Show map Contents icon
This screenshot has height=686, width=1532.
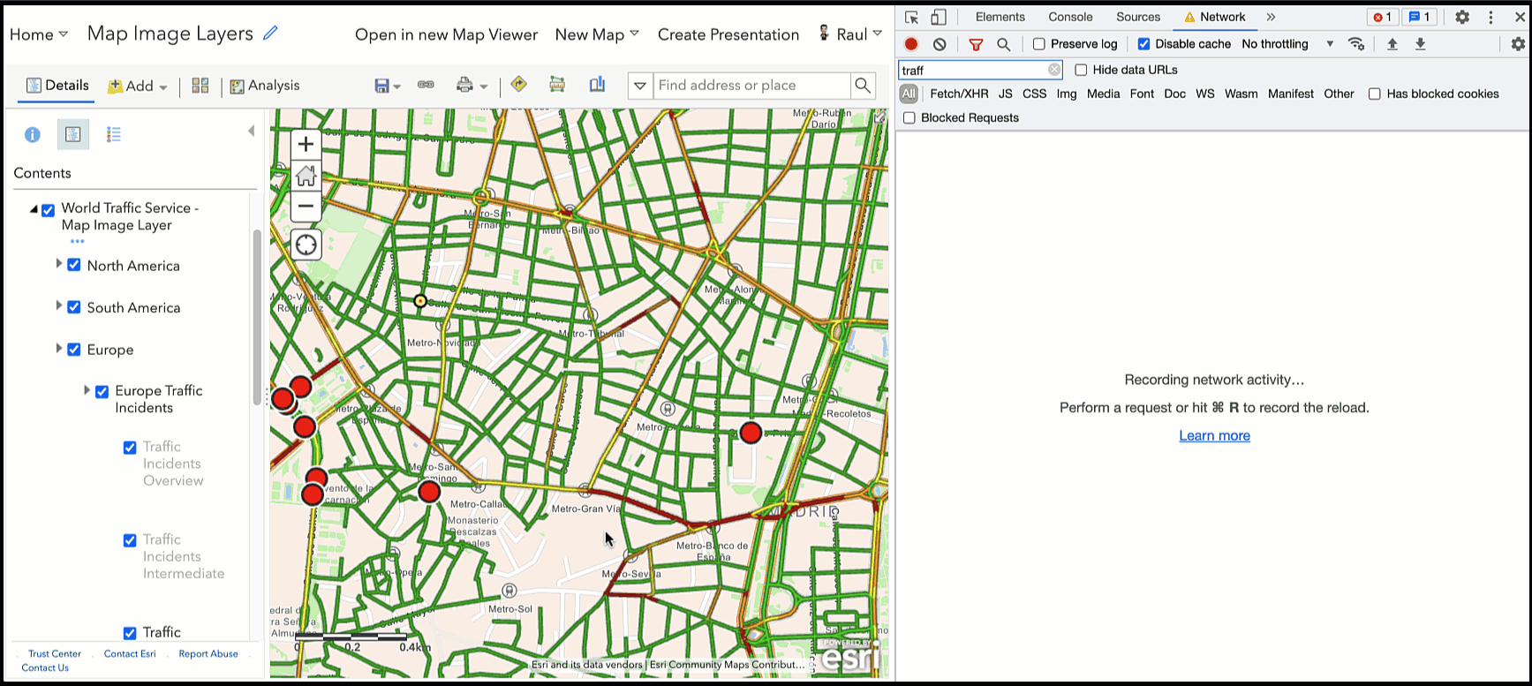tap(73, 134)
